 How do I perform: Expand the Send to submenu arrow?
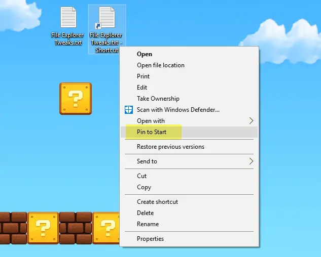click(251, 161)
